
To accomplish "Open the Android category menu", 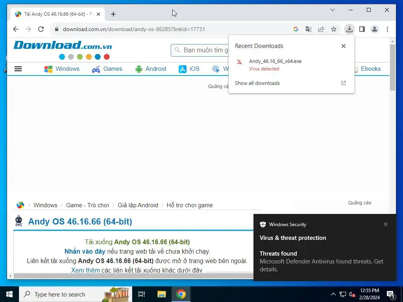I will [151, 69].
